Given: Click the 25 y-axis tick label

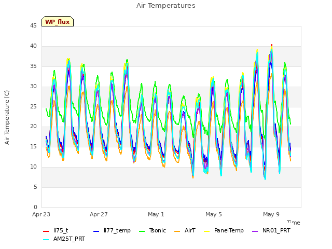Looking at the screenshot, I should point(33,106).
